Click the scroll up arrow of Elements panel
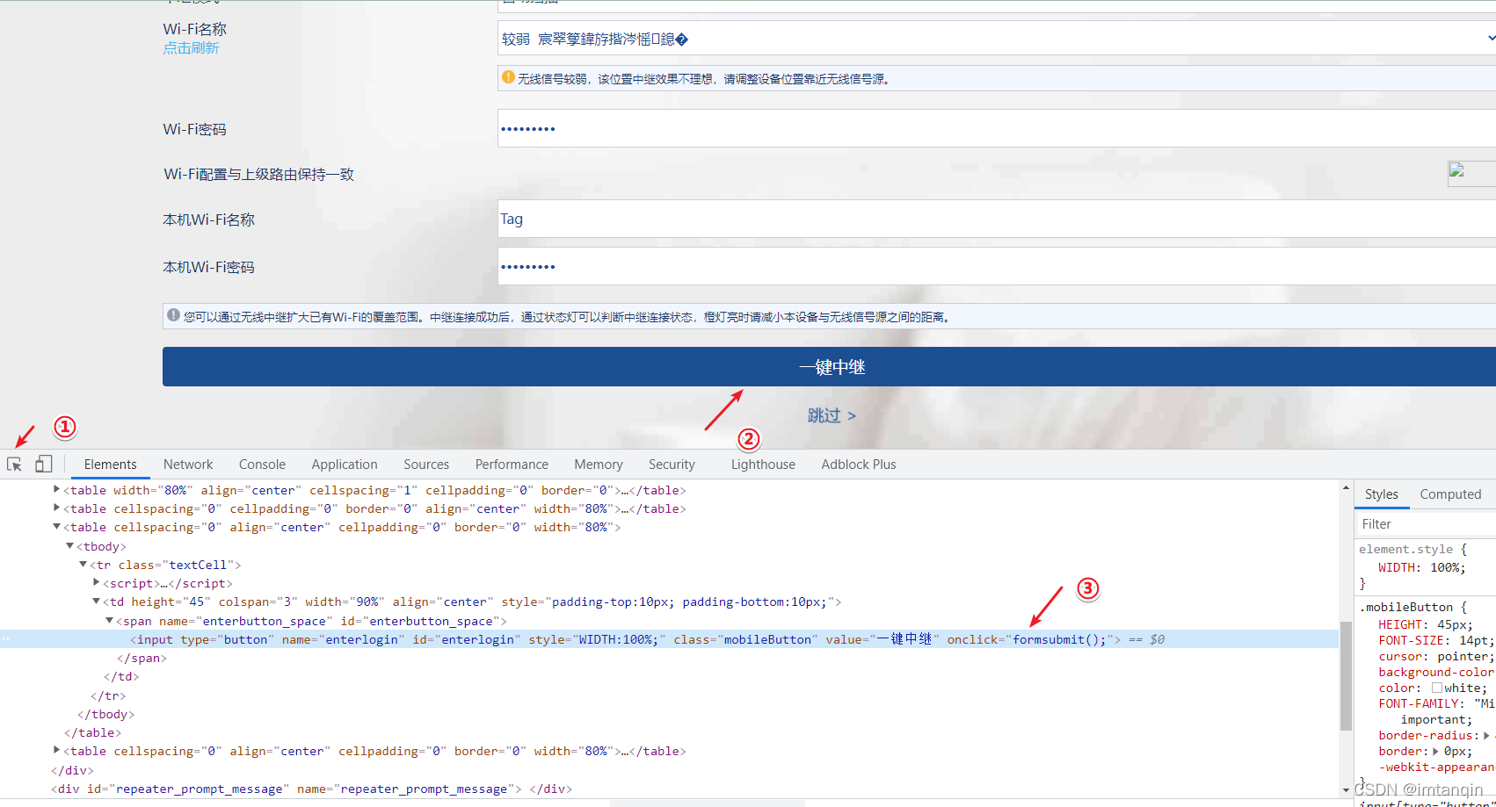This screenshot has height=807, width=1496. [x=1346, y=486]
